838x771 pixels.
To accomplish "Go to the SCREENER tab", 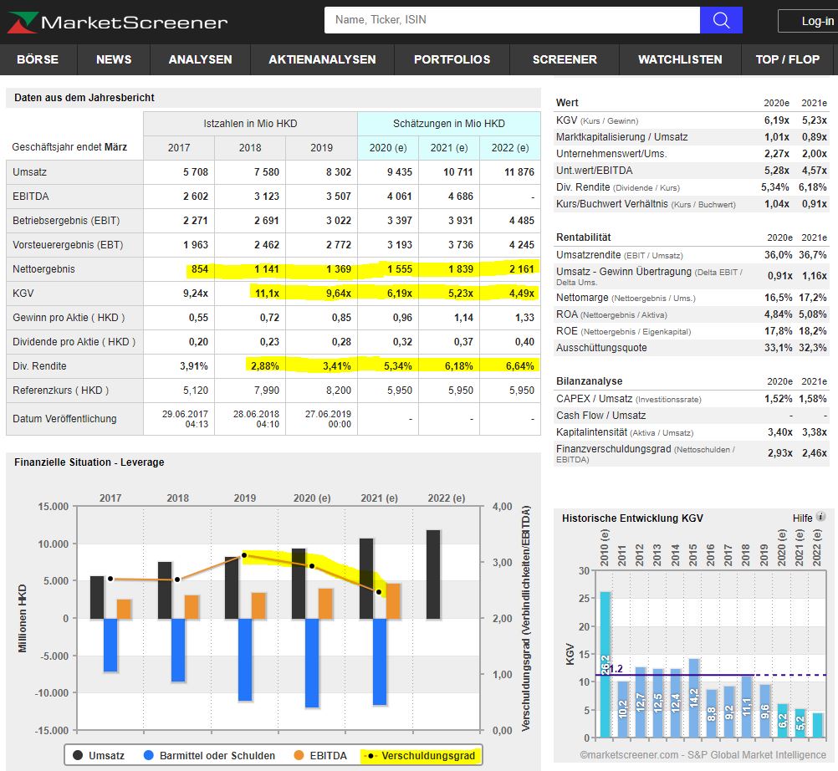I will 565,59.
